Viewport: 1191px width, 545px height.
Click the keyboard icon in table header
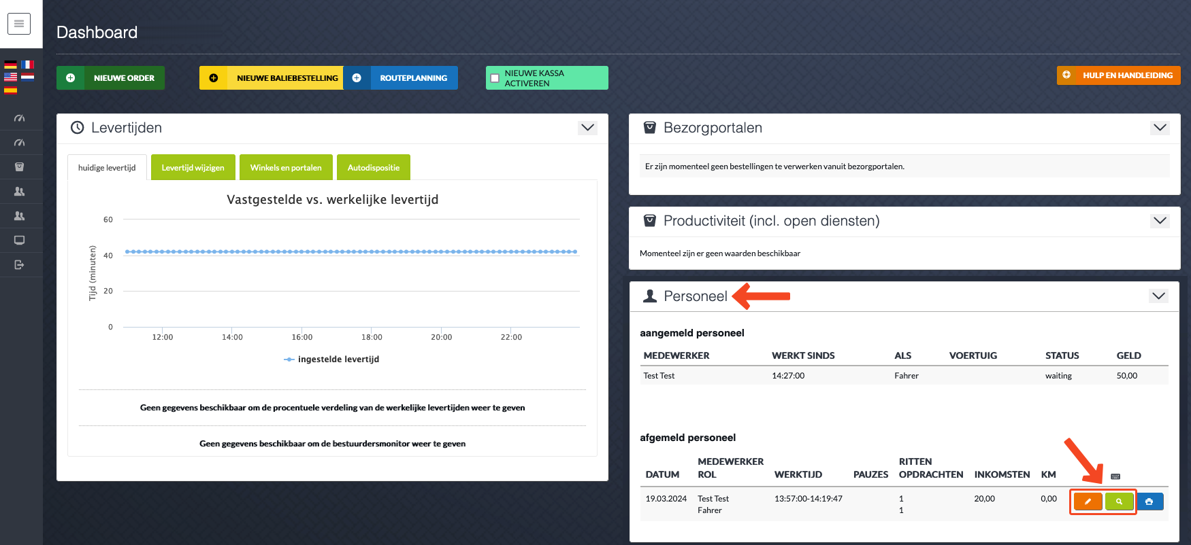tap(1115, 476)
